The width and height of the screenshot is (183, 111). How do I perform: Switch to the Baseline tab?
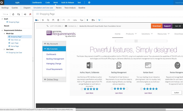tap(82, 8)
